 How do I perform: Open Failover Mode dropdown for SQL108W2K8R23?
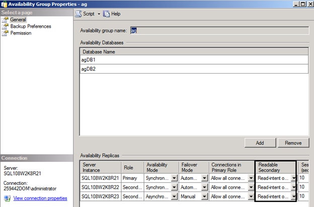point(204,196)
